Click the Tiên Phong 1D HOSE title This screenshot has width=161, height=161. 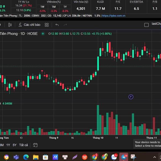tap(19, 34)
